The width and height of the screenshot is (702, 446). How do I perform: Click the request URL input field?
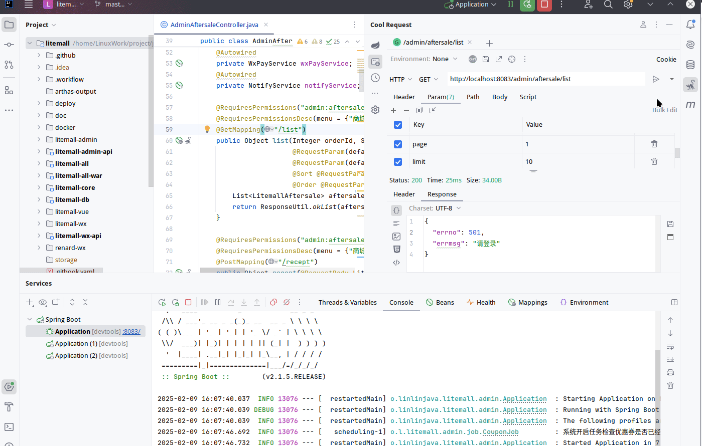pos(546,79)
